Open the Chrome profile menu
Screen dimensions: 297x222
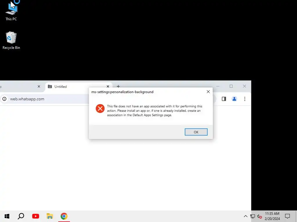[x=234, y=99]
